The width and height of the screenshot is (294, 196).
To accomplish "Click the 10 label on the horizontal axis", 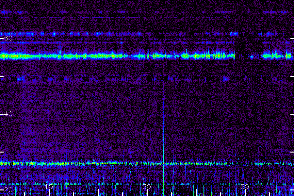I will pos(49,187).
